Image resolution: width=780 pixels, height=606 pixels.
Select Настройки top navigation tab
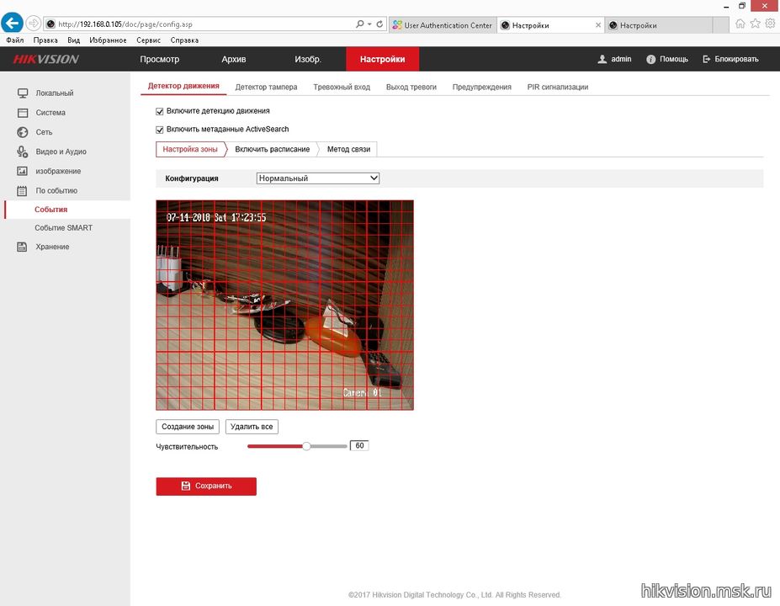click(383, 59)
